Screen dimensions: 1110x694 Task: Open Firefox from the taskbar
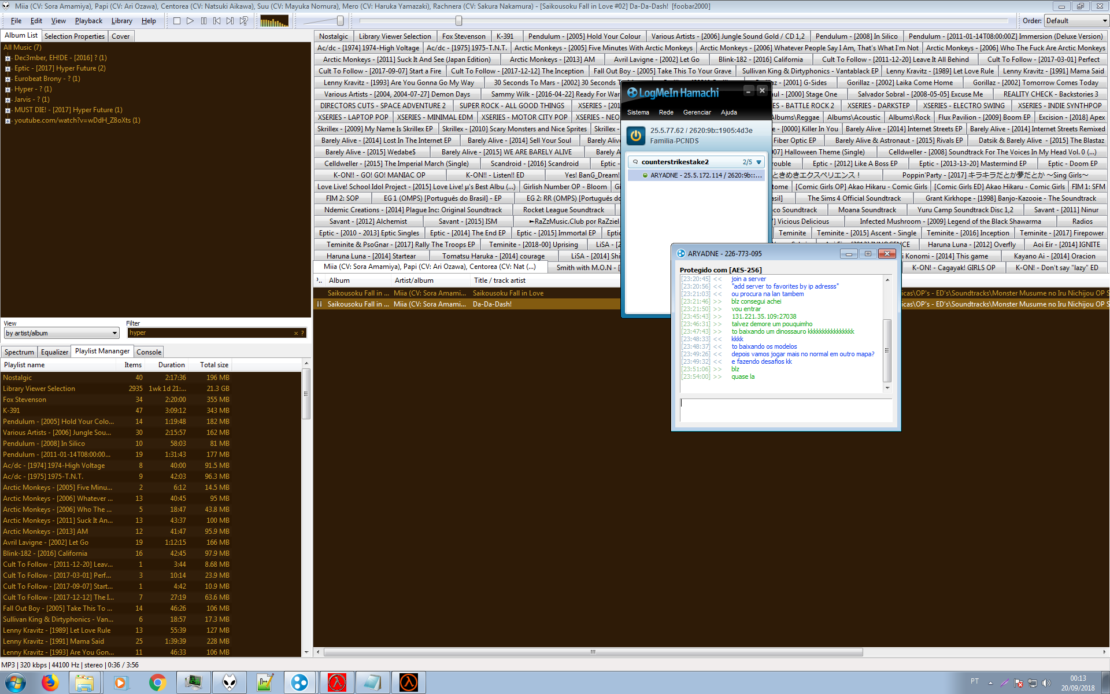click(x=50, y=682)
